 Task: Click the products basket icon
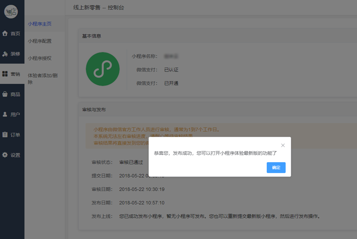click(x=5, y=94)
